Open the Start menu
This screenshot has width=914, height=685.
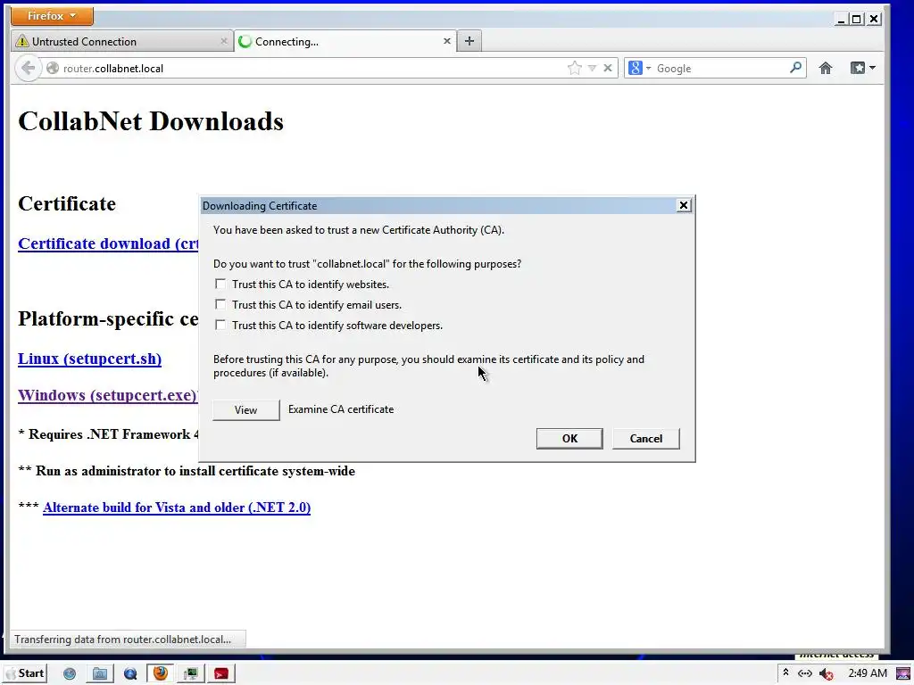[26, 673]
